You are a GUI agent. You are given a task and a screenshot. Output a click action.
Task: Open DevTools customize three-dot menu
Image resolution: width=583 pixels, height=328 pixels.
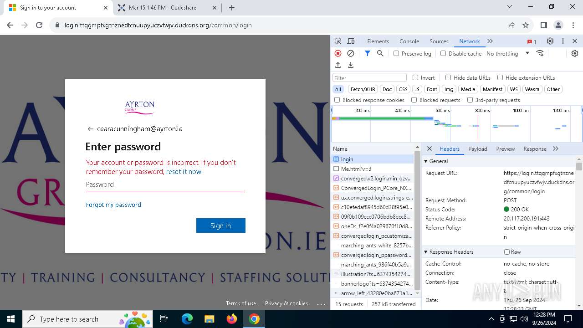coord(563,41)
